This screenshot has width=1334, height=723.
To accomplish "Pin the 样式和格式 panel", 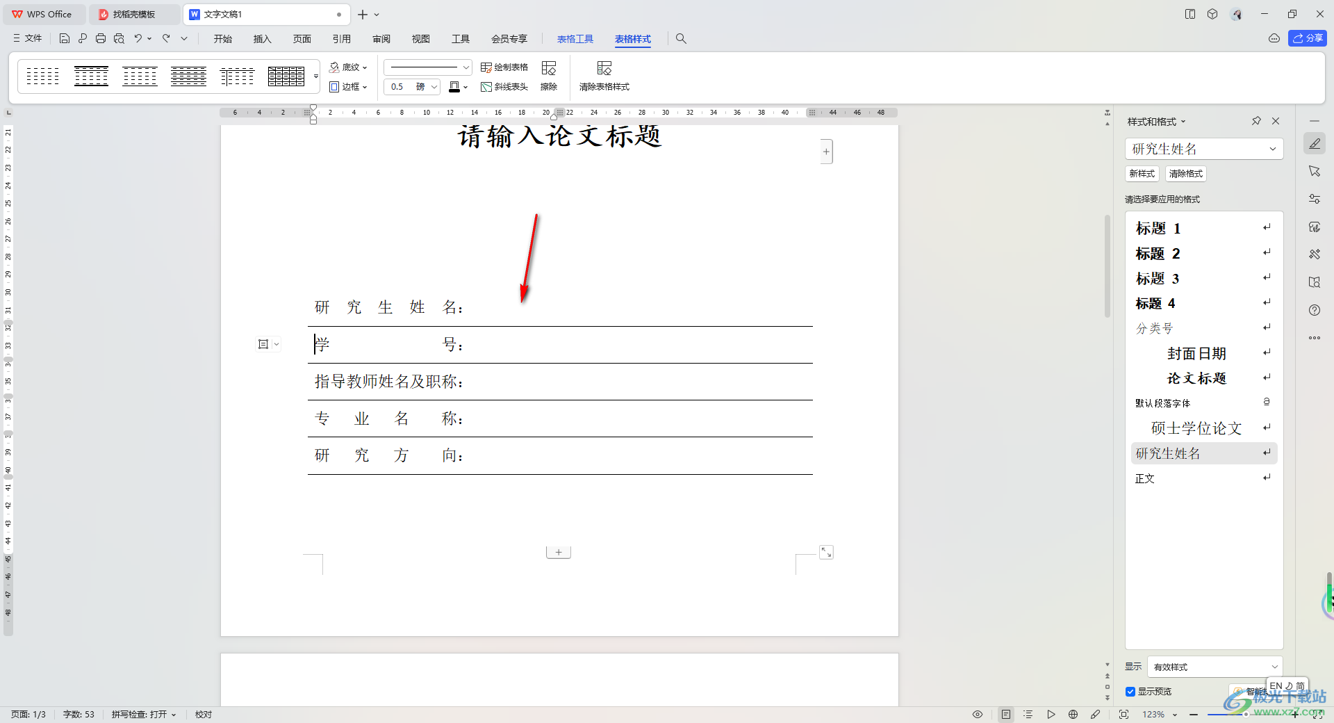I will point(1256,121).
